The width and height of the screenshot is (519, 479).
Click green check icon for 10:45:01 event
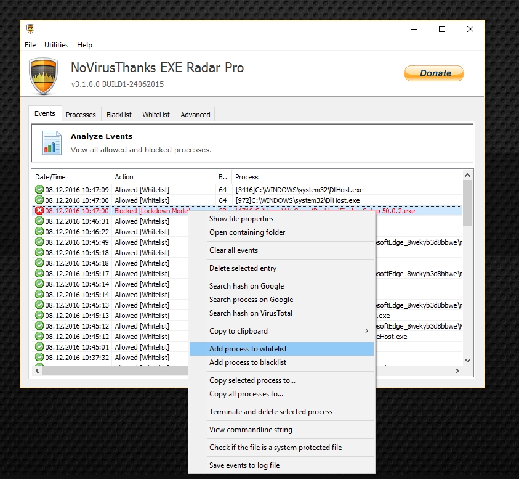click(x=39, y=346)
